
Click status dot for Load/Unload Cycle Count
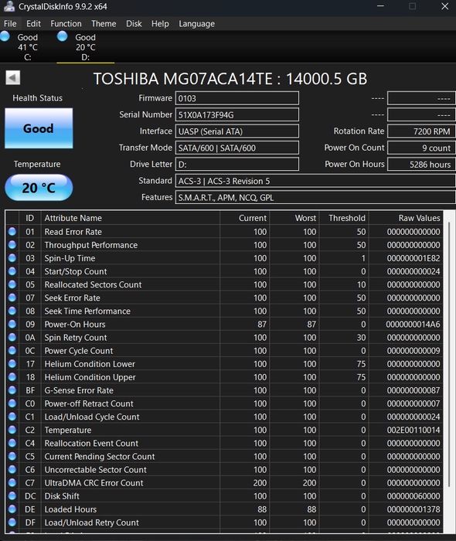(12, 417)
